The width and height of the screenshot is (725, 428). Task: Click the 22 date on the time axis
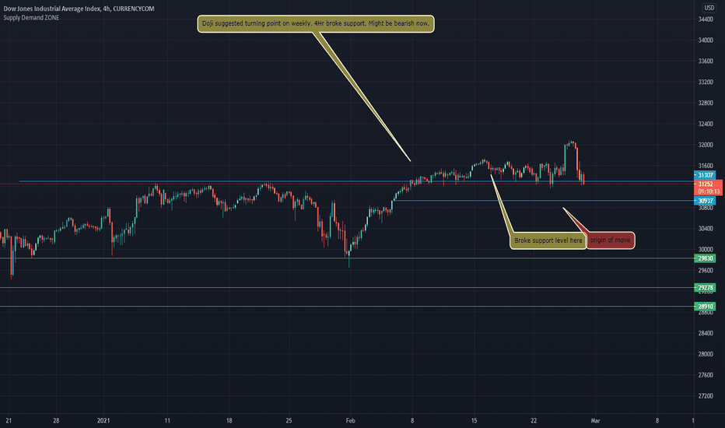[x=534, y=420]
